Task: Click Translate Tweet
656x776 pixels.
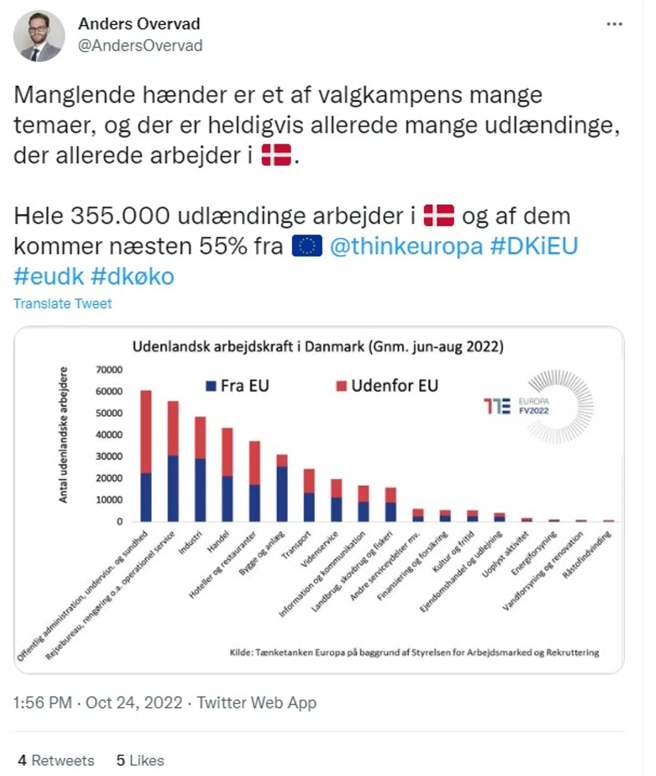Action: tap(62, 303)
